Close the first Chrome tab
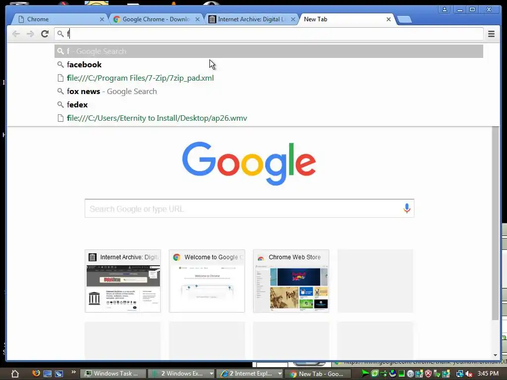 click(102, 19)
